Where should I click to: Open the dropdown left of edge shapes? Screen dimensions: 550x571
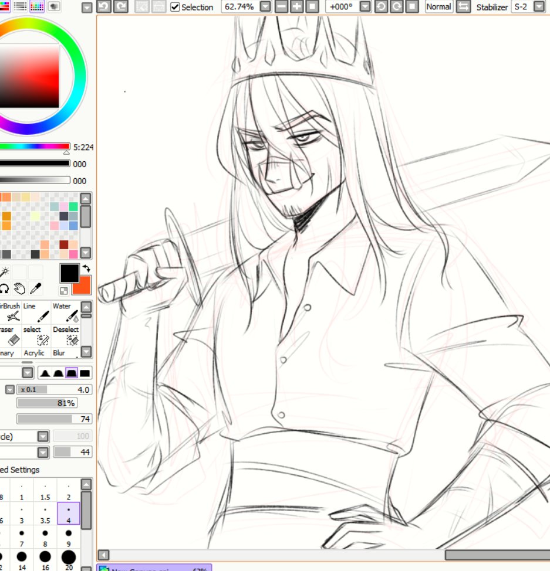[x=28, y=372]
